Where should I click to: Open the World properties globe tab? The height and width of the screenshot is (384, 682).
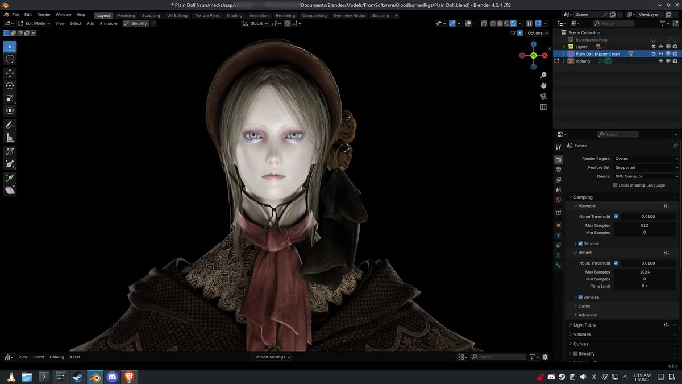click(558, 200)
